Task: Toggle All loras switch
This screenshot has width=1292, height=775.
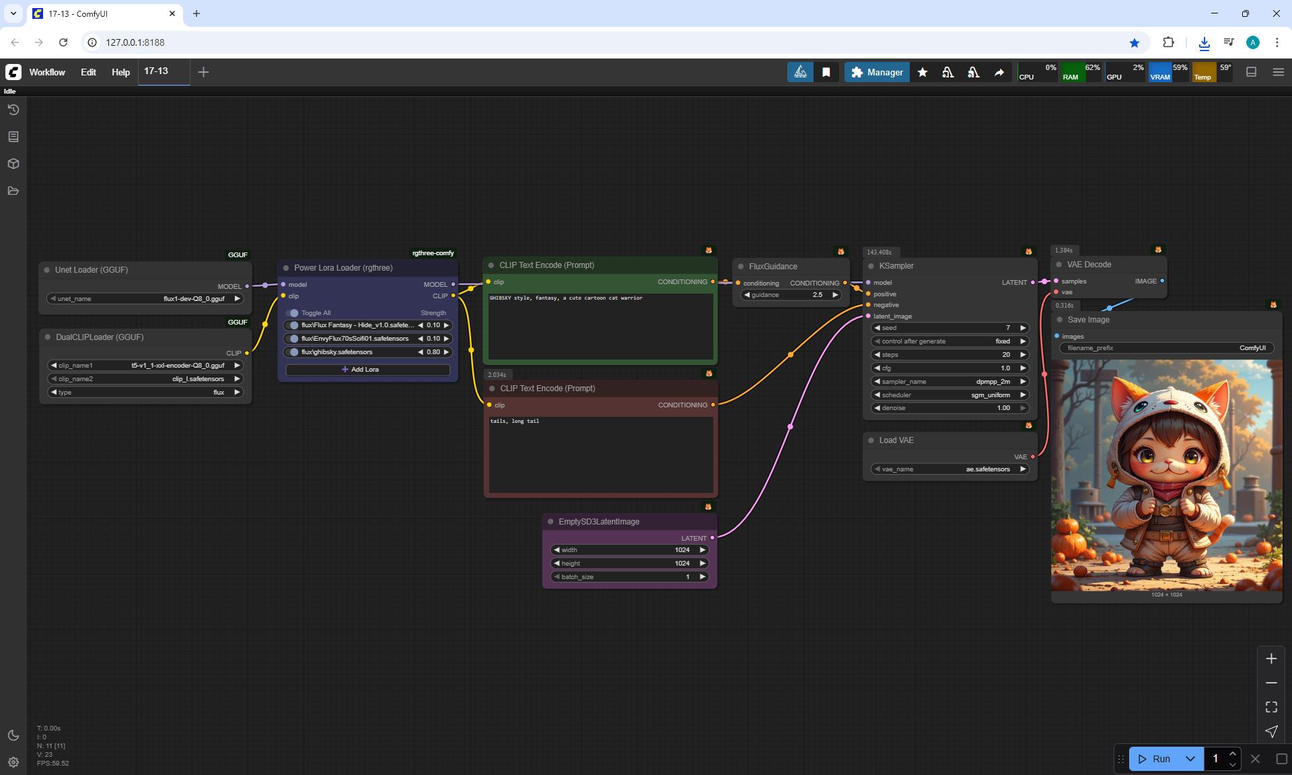Action: [x=293, y=313]
